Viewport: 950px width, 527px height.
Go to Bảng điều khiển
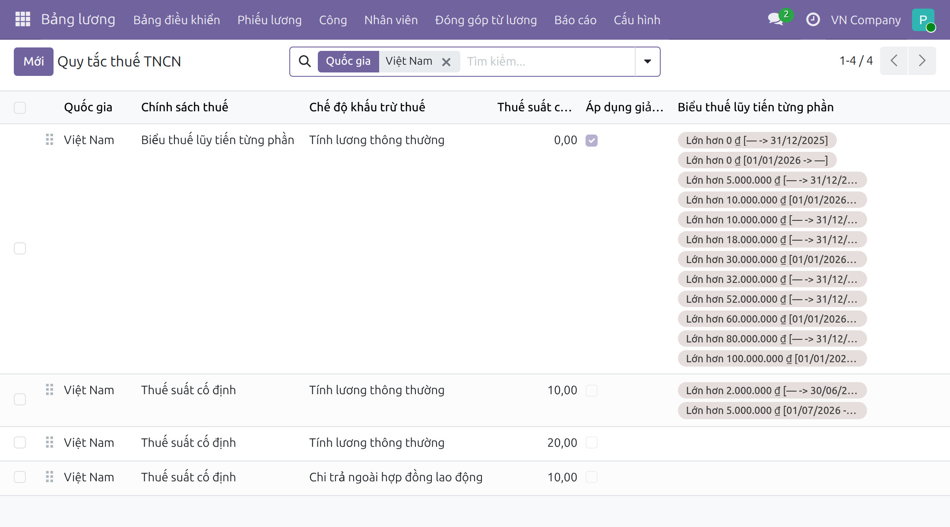(177, 20)
